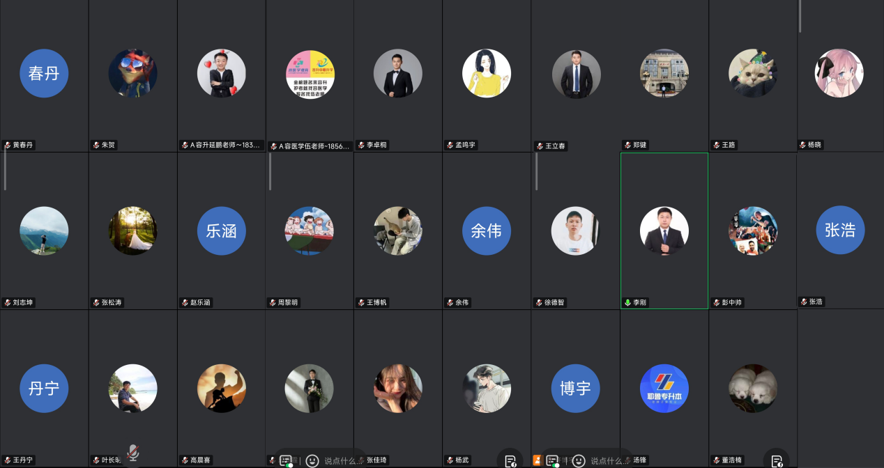
Task: Click the chat panel icon below 徐德智's column
Action: point(552,460)
